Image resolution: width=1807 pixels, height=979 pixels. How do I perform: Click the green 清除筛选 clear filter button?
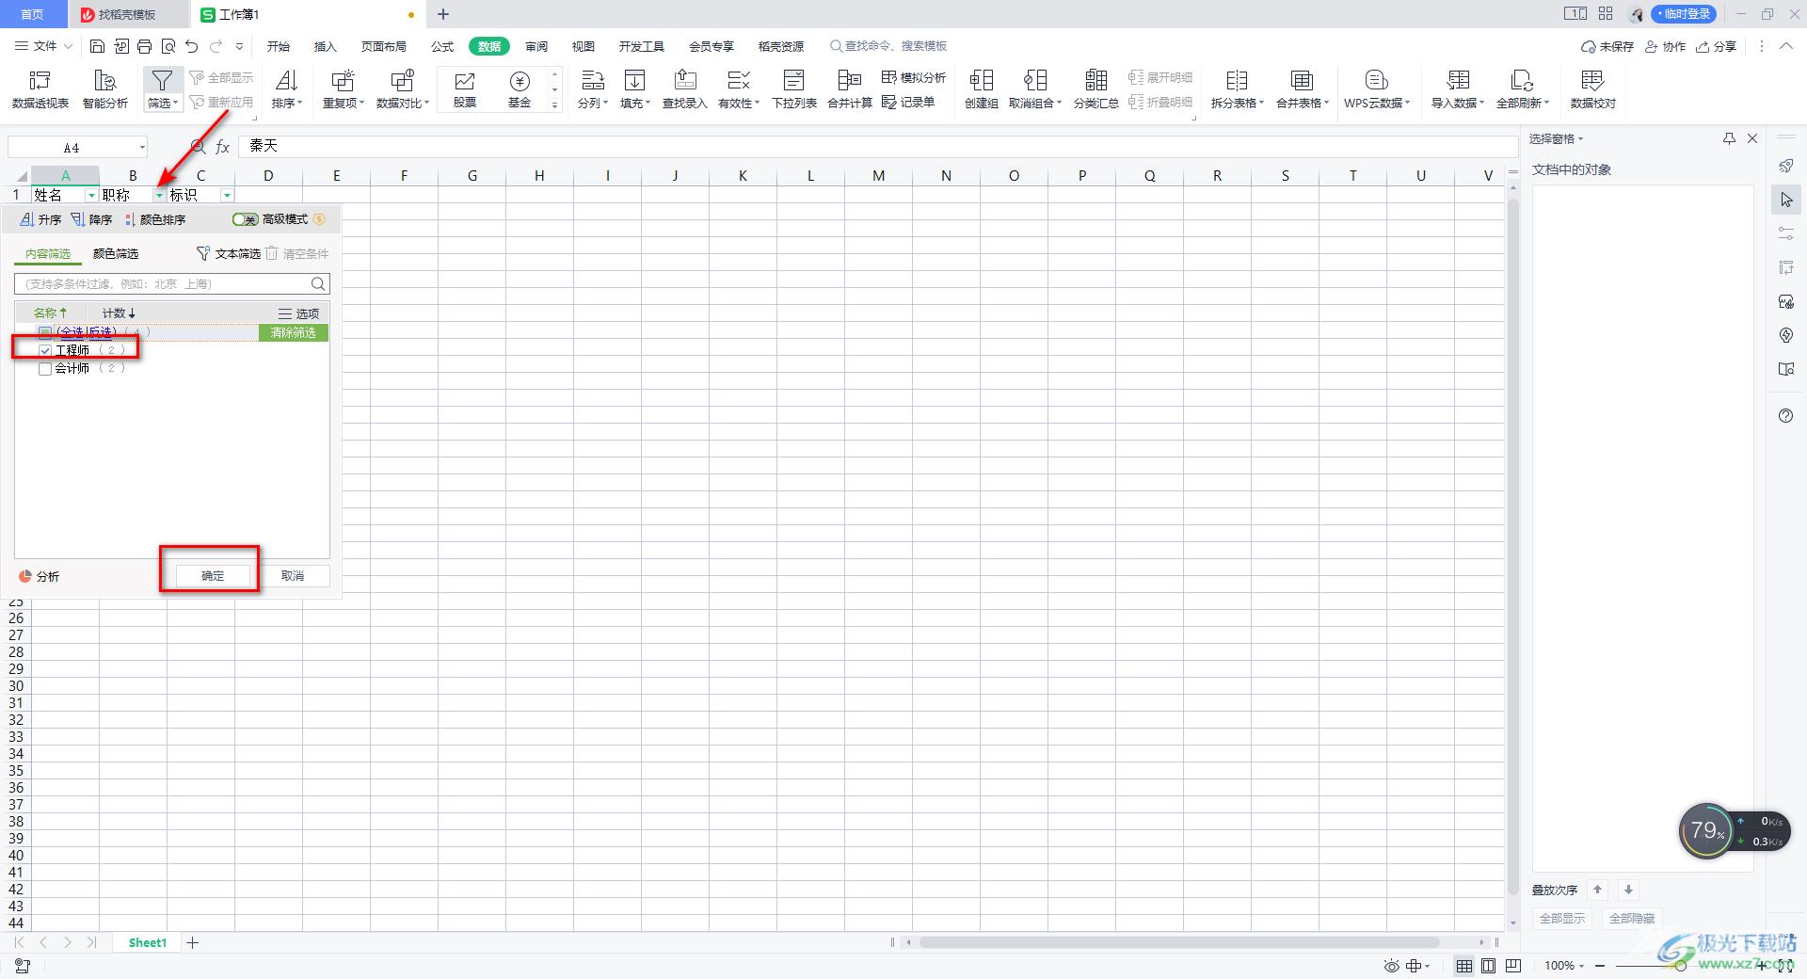click(x=294, y=332)
